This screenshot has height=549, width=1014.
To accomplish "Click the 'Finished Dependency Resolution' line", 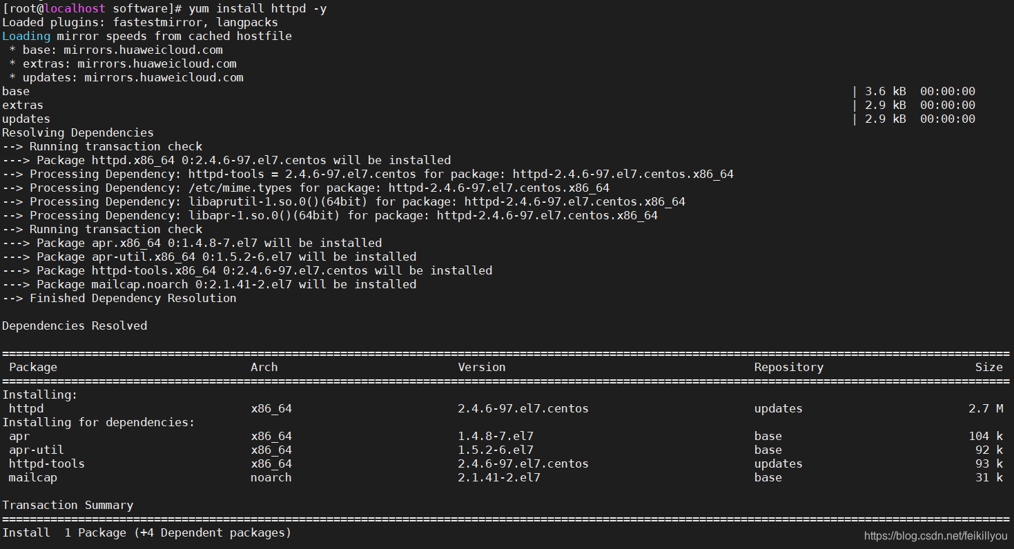I will pos(119,298).
